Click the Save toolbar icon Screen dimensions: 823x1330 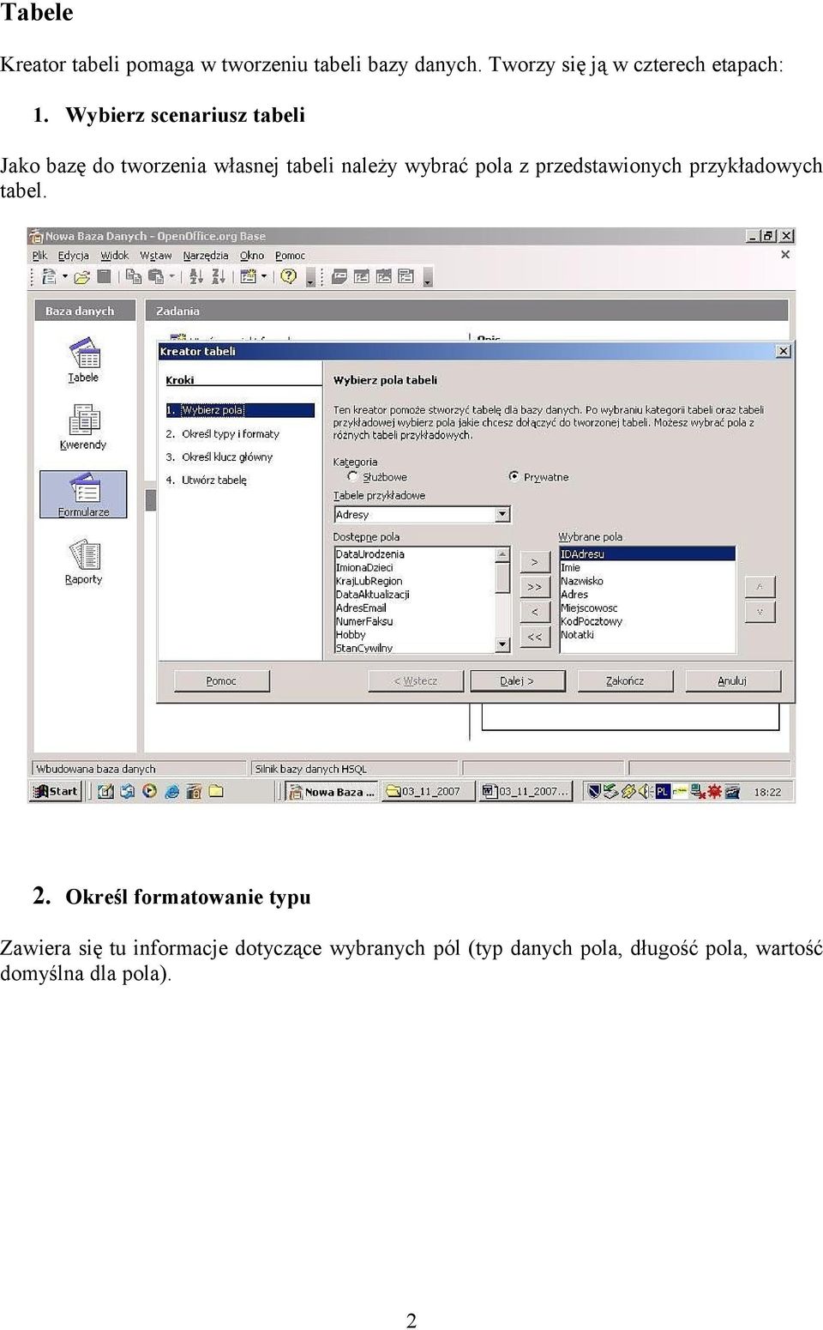pyautogui.click(x=104, y=276)
